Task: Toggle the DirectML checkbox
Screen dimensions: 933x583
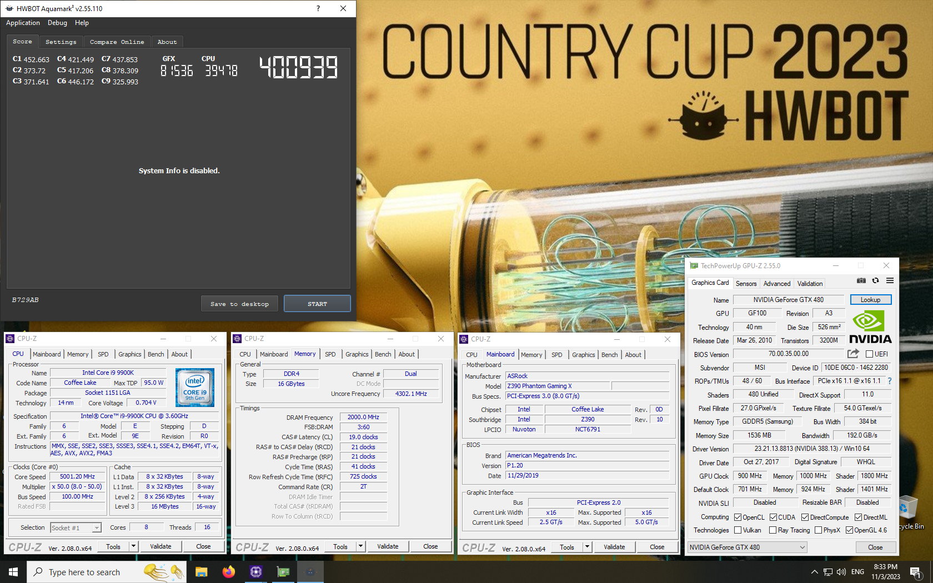Action: pos(858,517)
